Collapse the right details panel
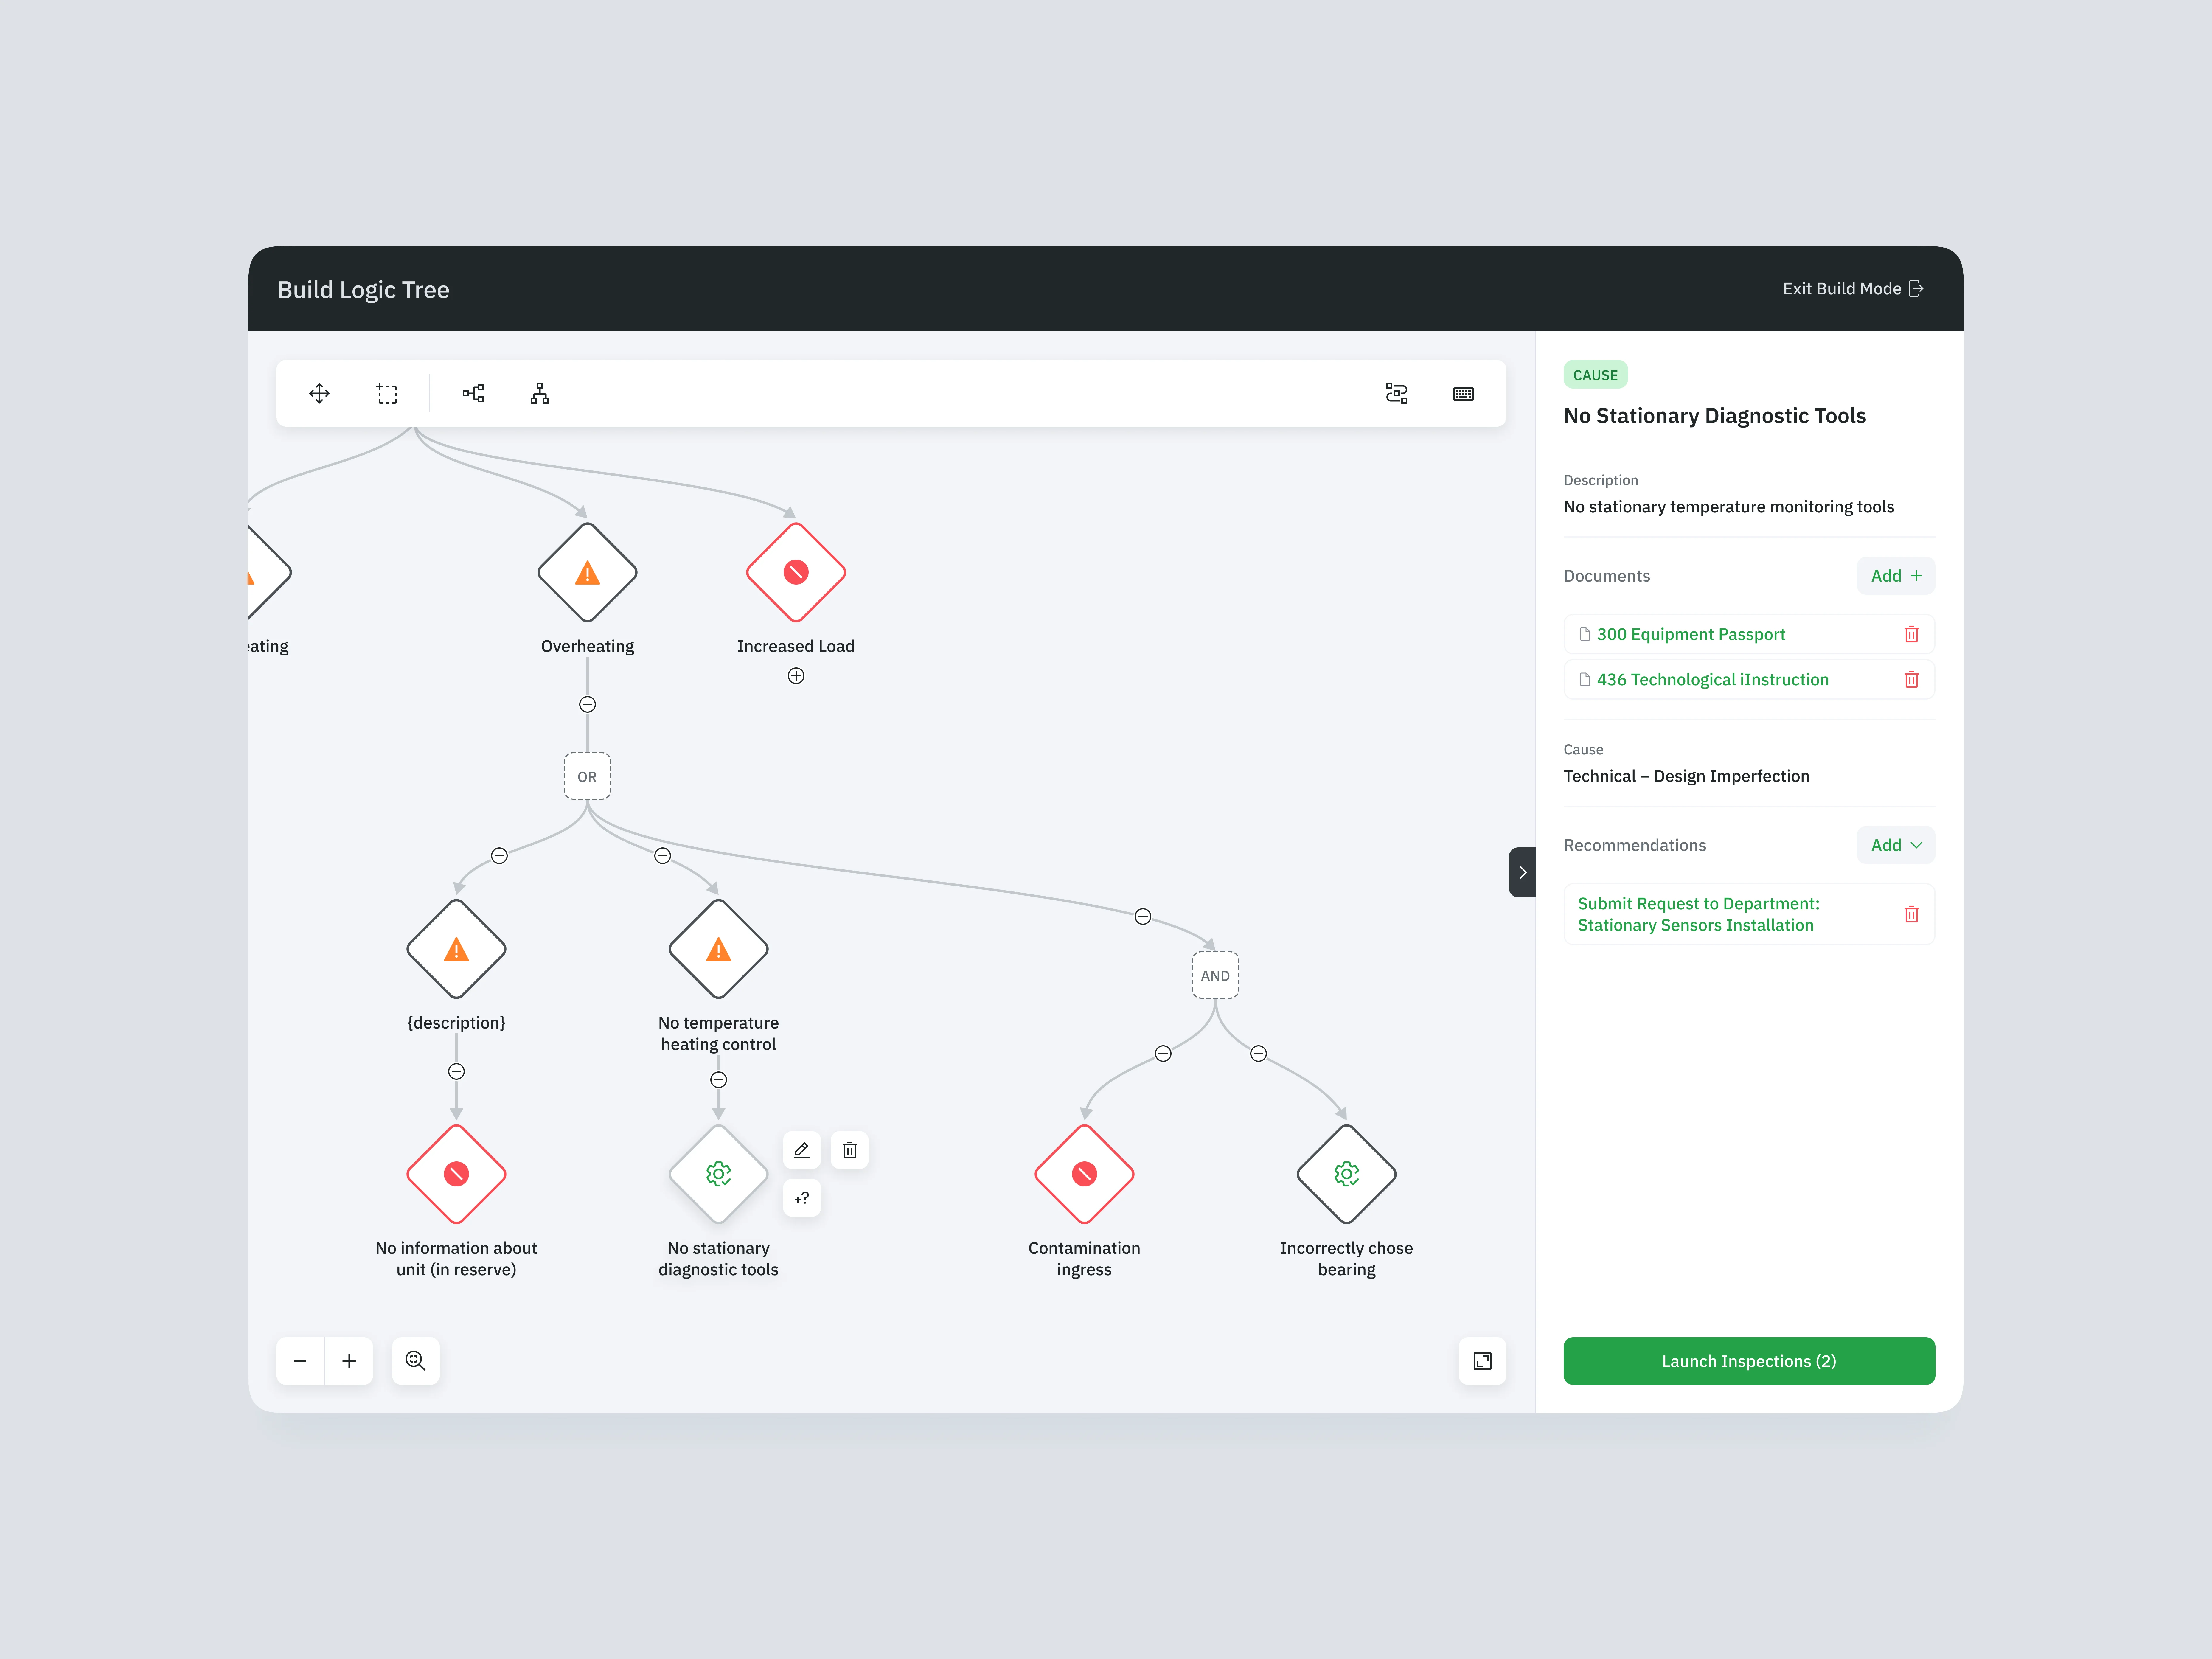Image resolution: width=2212 pixels, height=1659 pixels. 1522,872
